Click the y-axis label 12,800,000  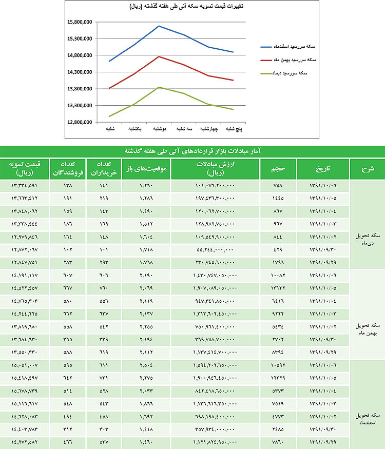[80, 122]
